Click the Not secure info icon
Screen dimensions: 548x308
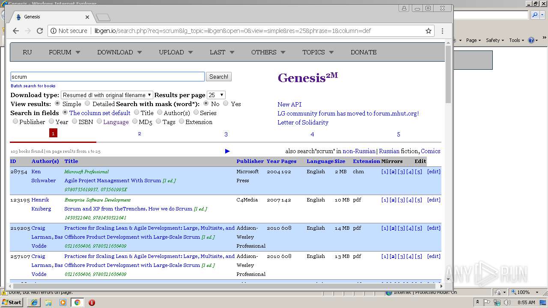[54, 31]
